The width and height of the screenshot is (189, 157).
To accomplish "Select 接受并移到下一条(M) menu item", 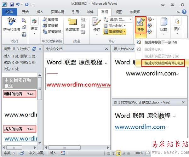I will [161, 42].
